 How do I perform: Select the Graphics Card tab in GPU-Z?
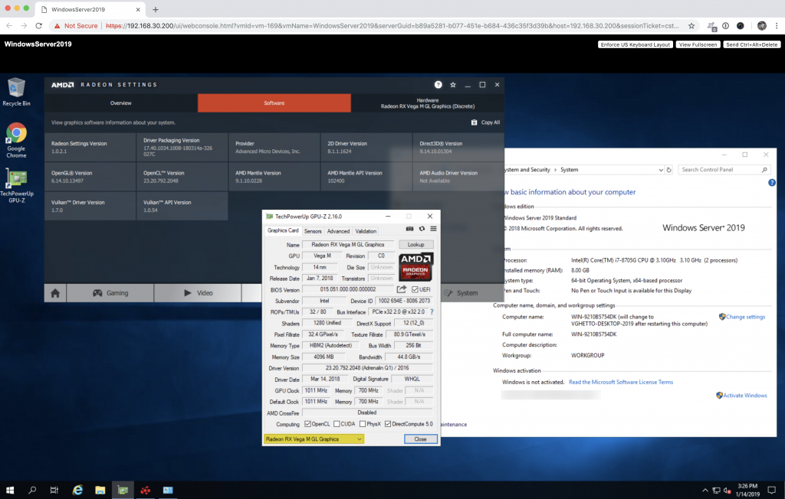283,230
